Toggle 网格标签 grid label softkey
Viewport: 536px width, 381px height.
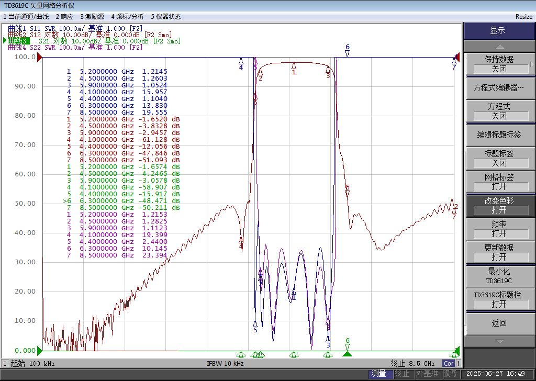click(499, 182)
